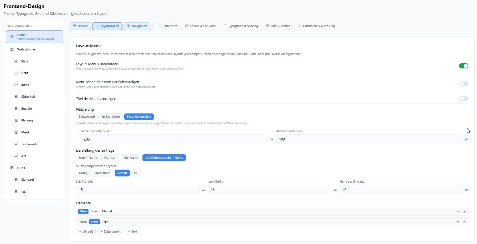Add a Uhrzeit element

coord(86,231)
